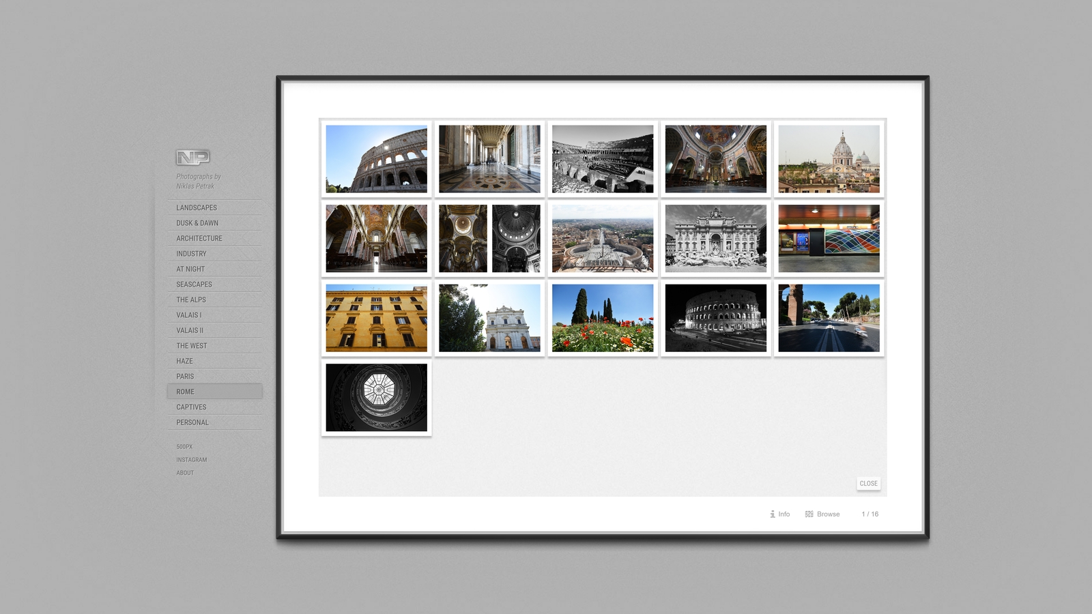Screen dimensions: 1092x614
Task: Open the Landscapes gallery
Action: click(197, 207)
